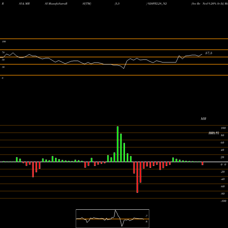Click the MR axis label -40

pos(223,179)
